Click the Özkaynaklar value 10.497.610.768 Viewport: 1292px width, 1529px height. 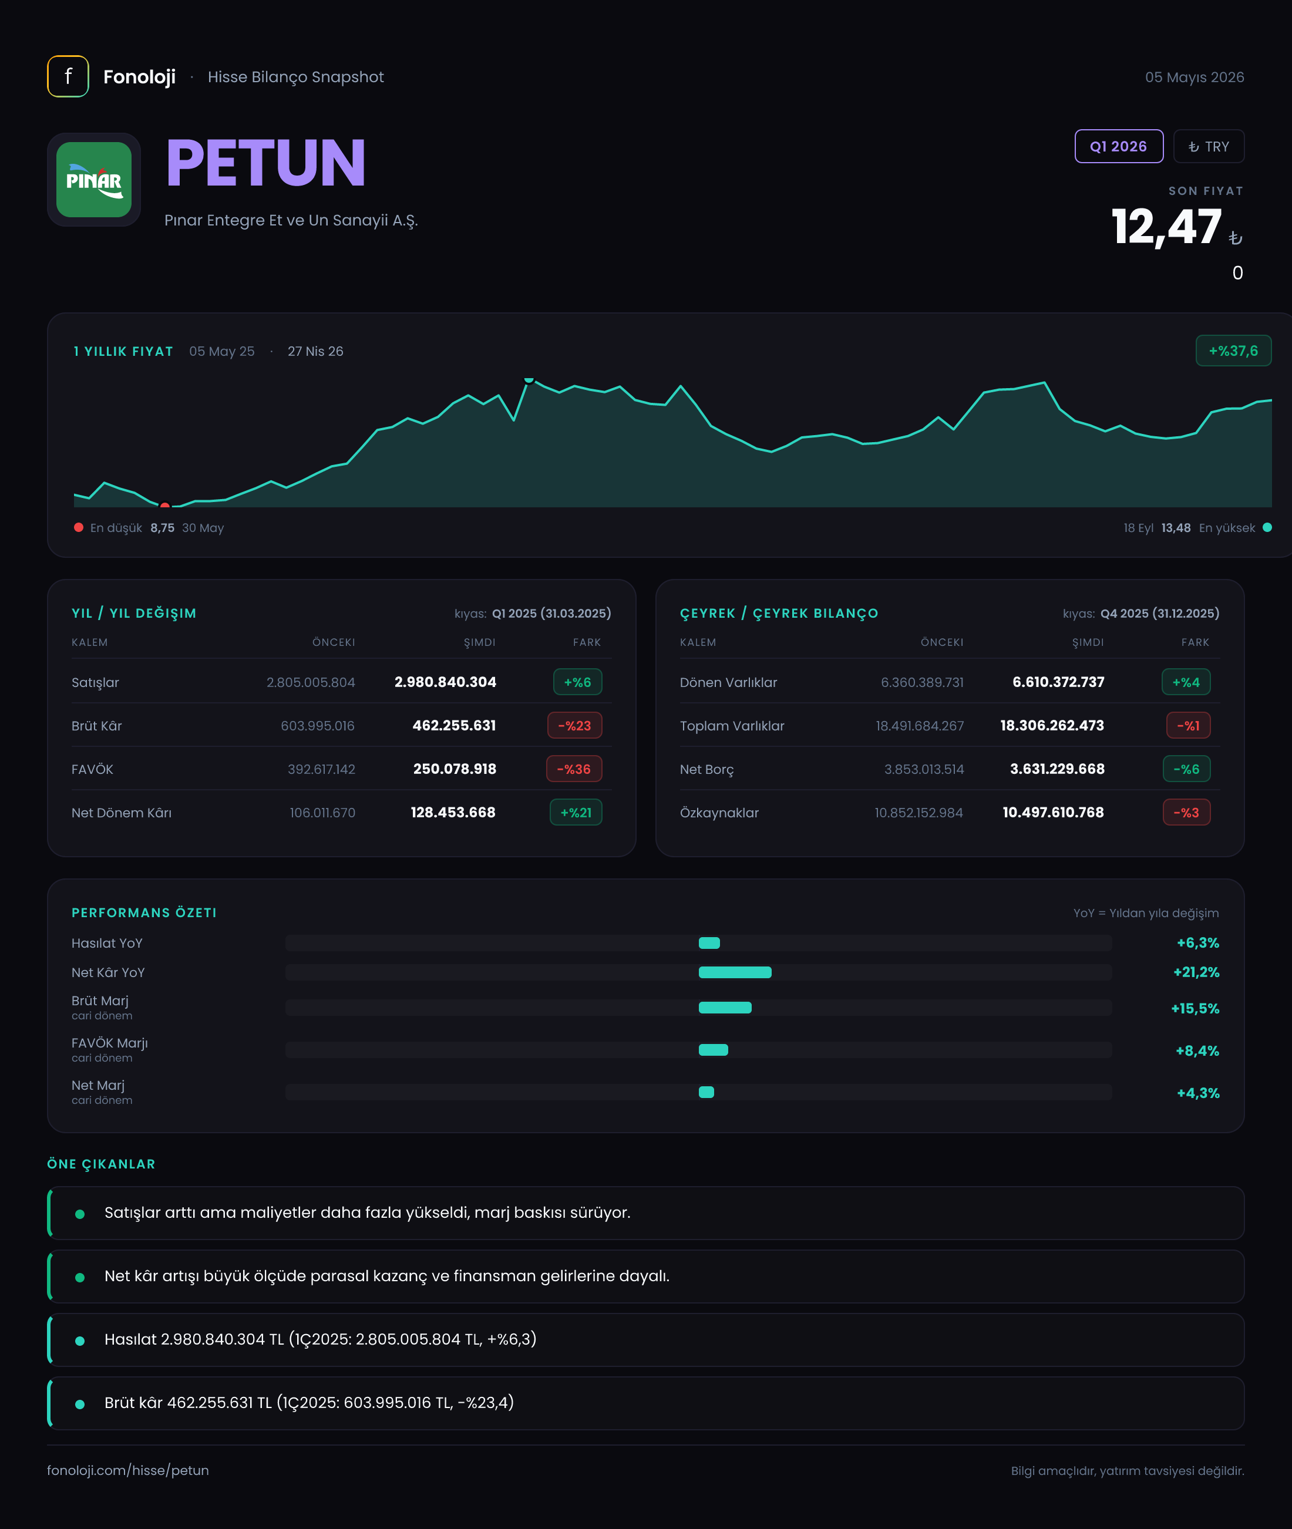[1052, 812]
